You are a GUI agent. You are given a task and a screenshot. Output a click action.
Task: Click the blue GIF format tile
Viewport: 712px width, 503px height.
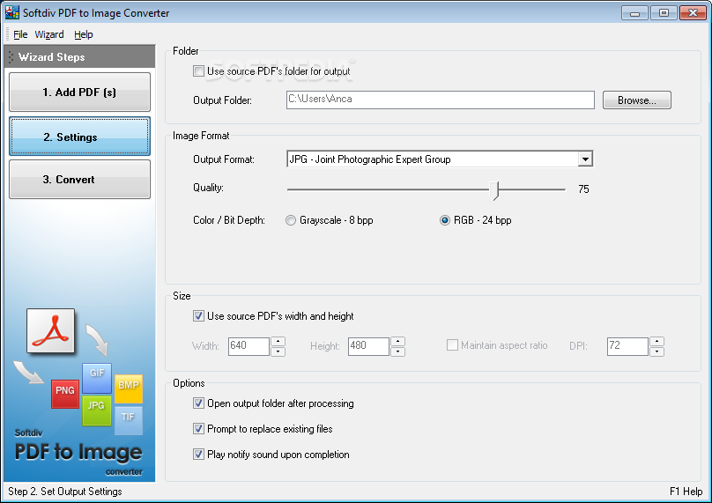coord(97,378)
